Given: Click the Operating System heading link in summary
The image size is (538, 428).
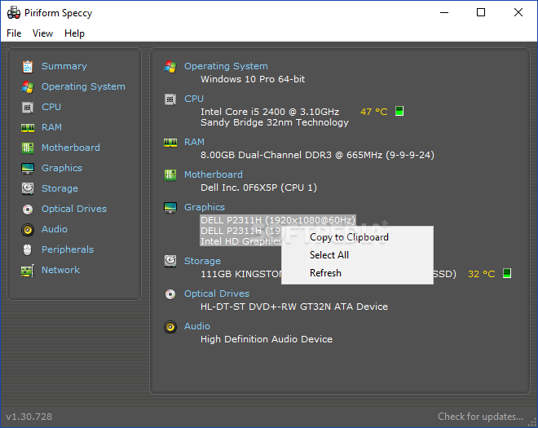Looking at the screenshot, I should pos(226,66).
